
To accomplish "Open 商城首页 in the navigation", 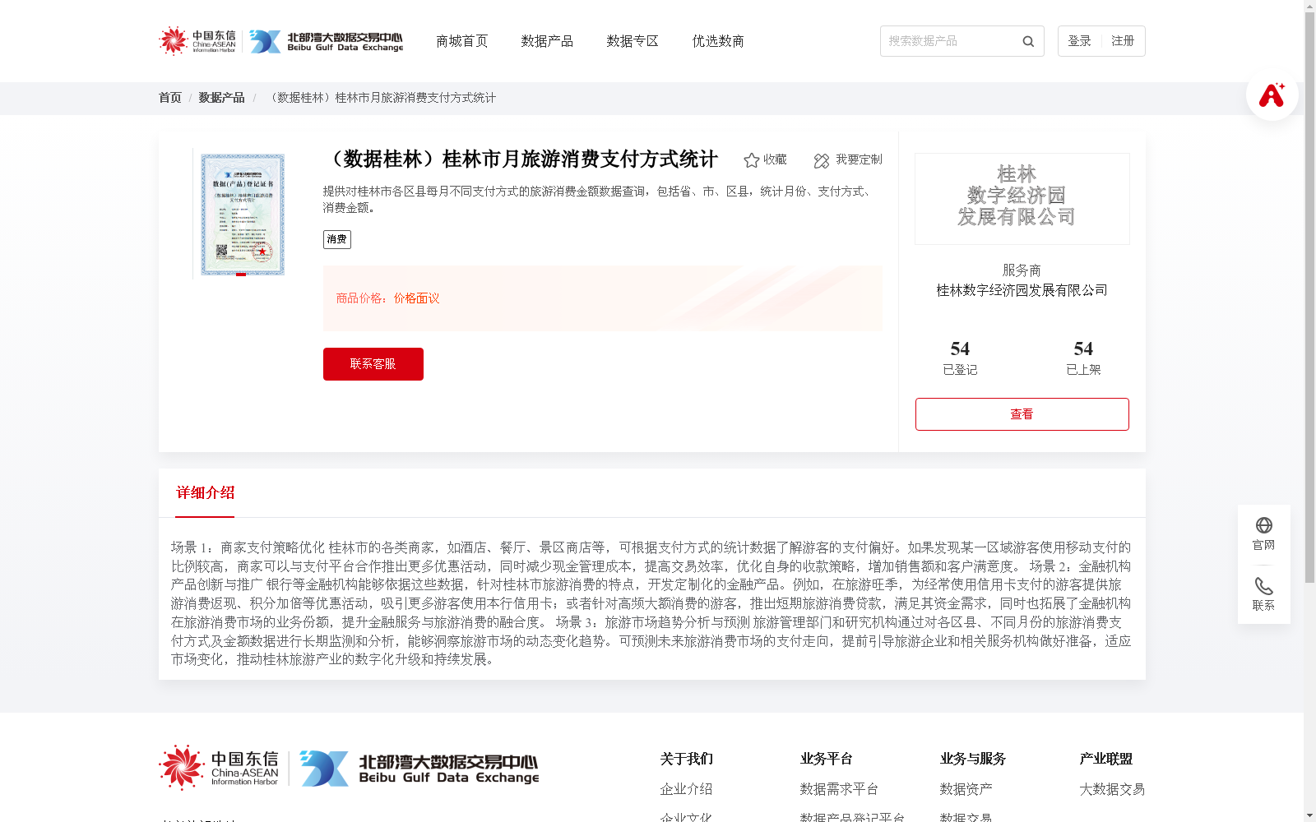I will pyautogui.click(x=462, y=41).
